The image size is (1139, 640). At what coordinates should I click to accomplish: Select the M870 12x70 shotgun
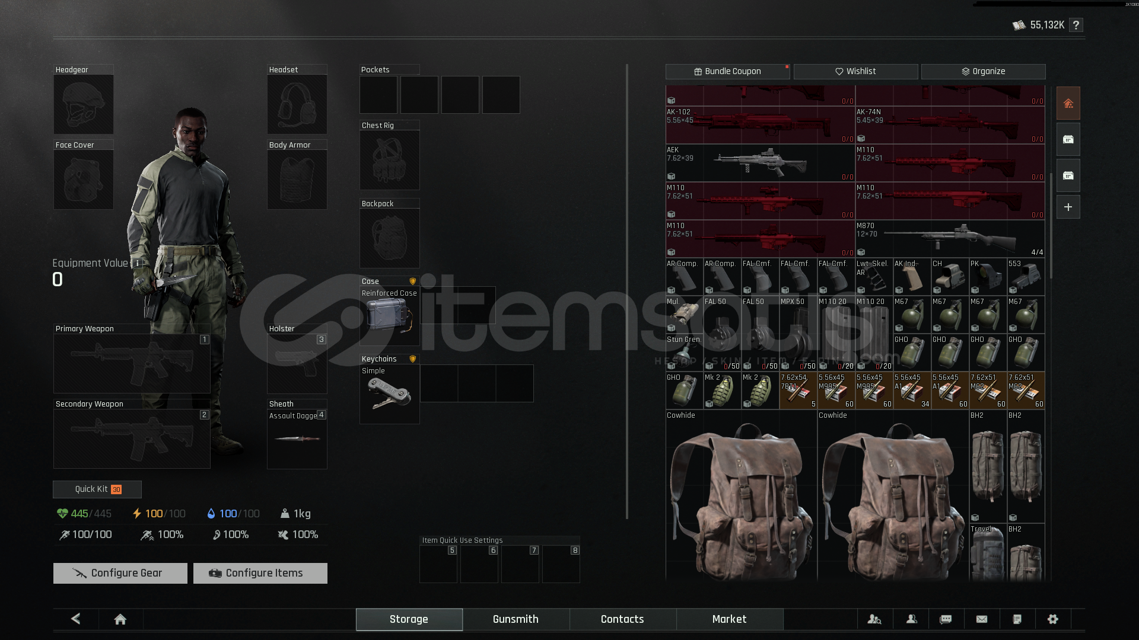(950, 239)
